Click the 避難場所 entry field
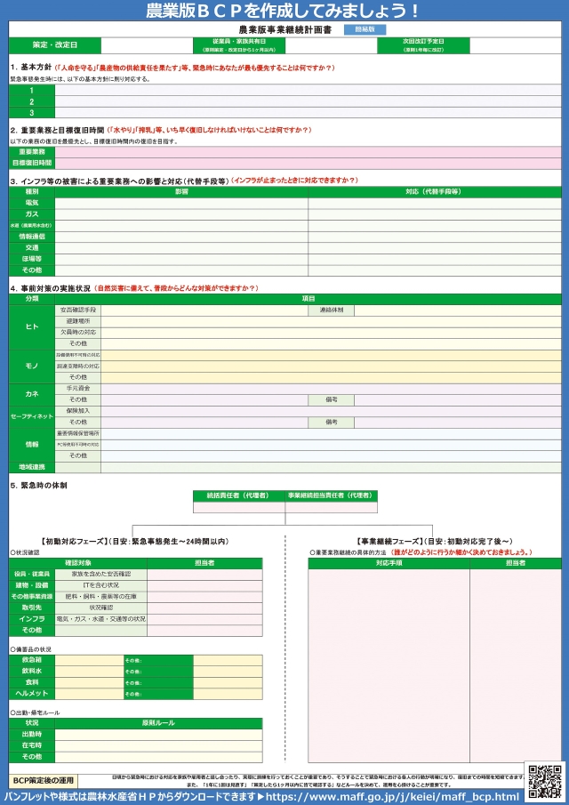The height and width of the screenshot is (805, 569). 331,321
